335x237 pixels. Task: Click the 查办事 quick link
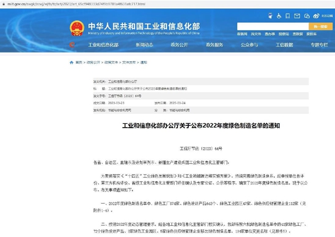coord(270,34)
